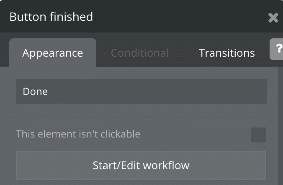This screenshot has height=185, width=283.
Task: Click the "This element isn't clickable" label
Action: coord(78,134)
